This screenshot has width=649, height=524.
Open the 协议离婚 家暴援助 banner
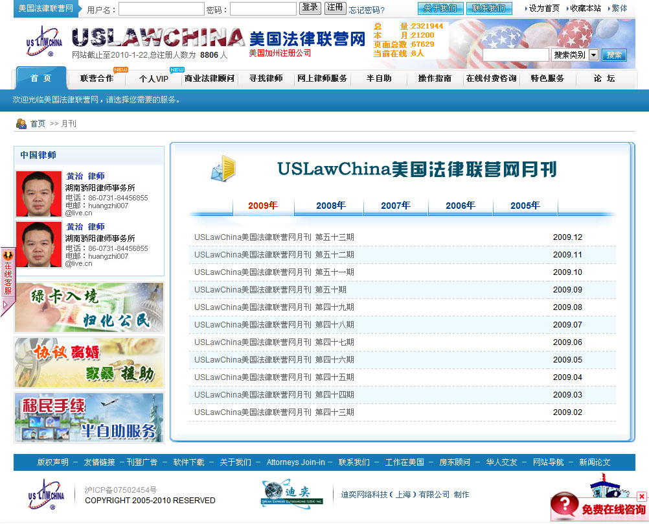[89, 363]
